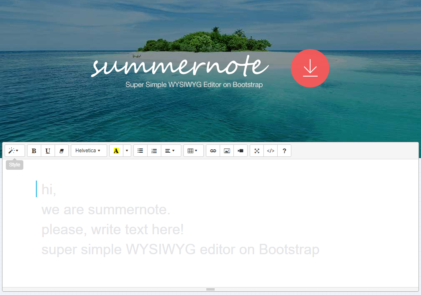Apply the recent yellow highlight color

[x=116, y=151]
